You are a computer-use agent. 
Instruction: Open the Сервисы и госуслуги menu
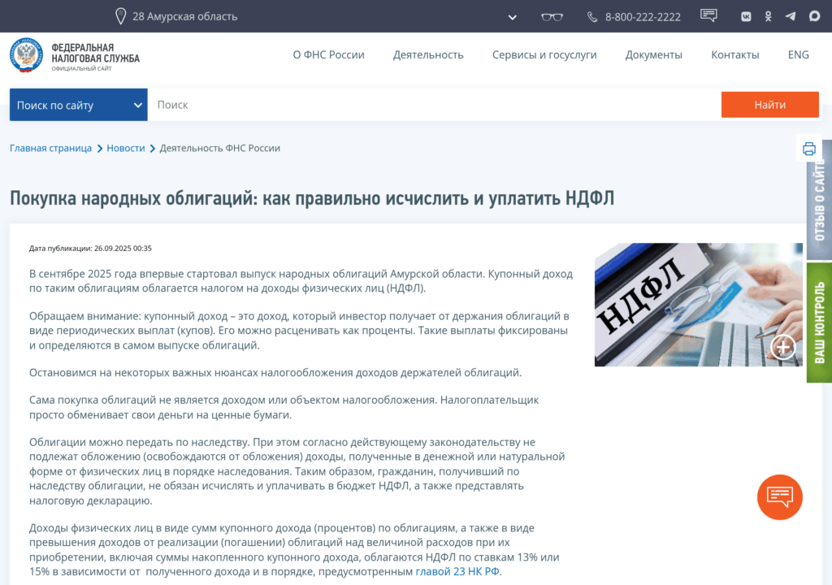pyautogui.click(x=544, y=54)
